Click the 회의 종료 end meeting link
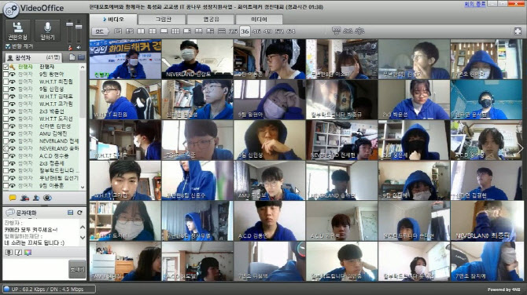 (x=474, y=4)
